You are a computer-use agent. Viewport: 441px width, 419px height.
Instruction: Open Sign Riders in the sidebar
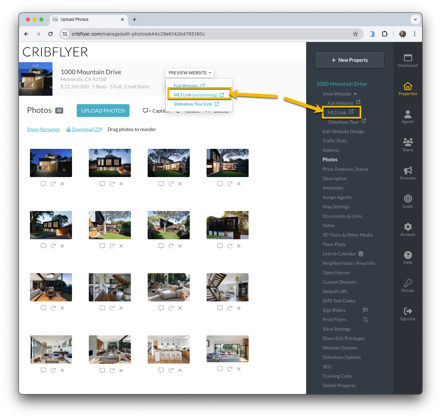[334, 310]
